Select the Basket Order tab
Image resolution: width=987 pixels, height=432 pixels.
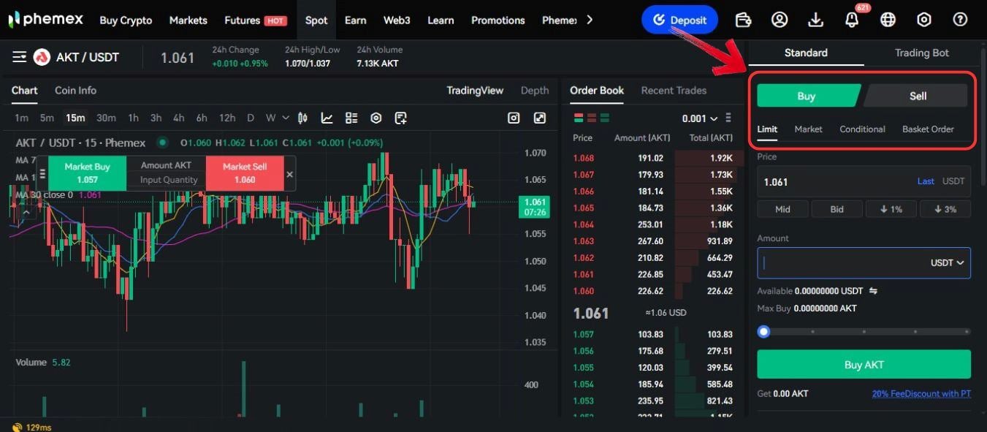pos(928,129)
